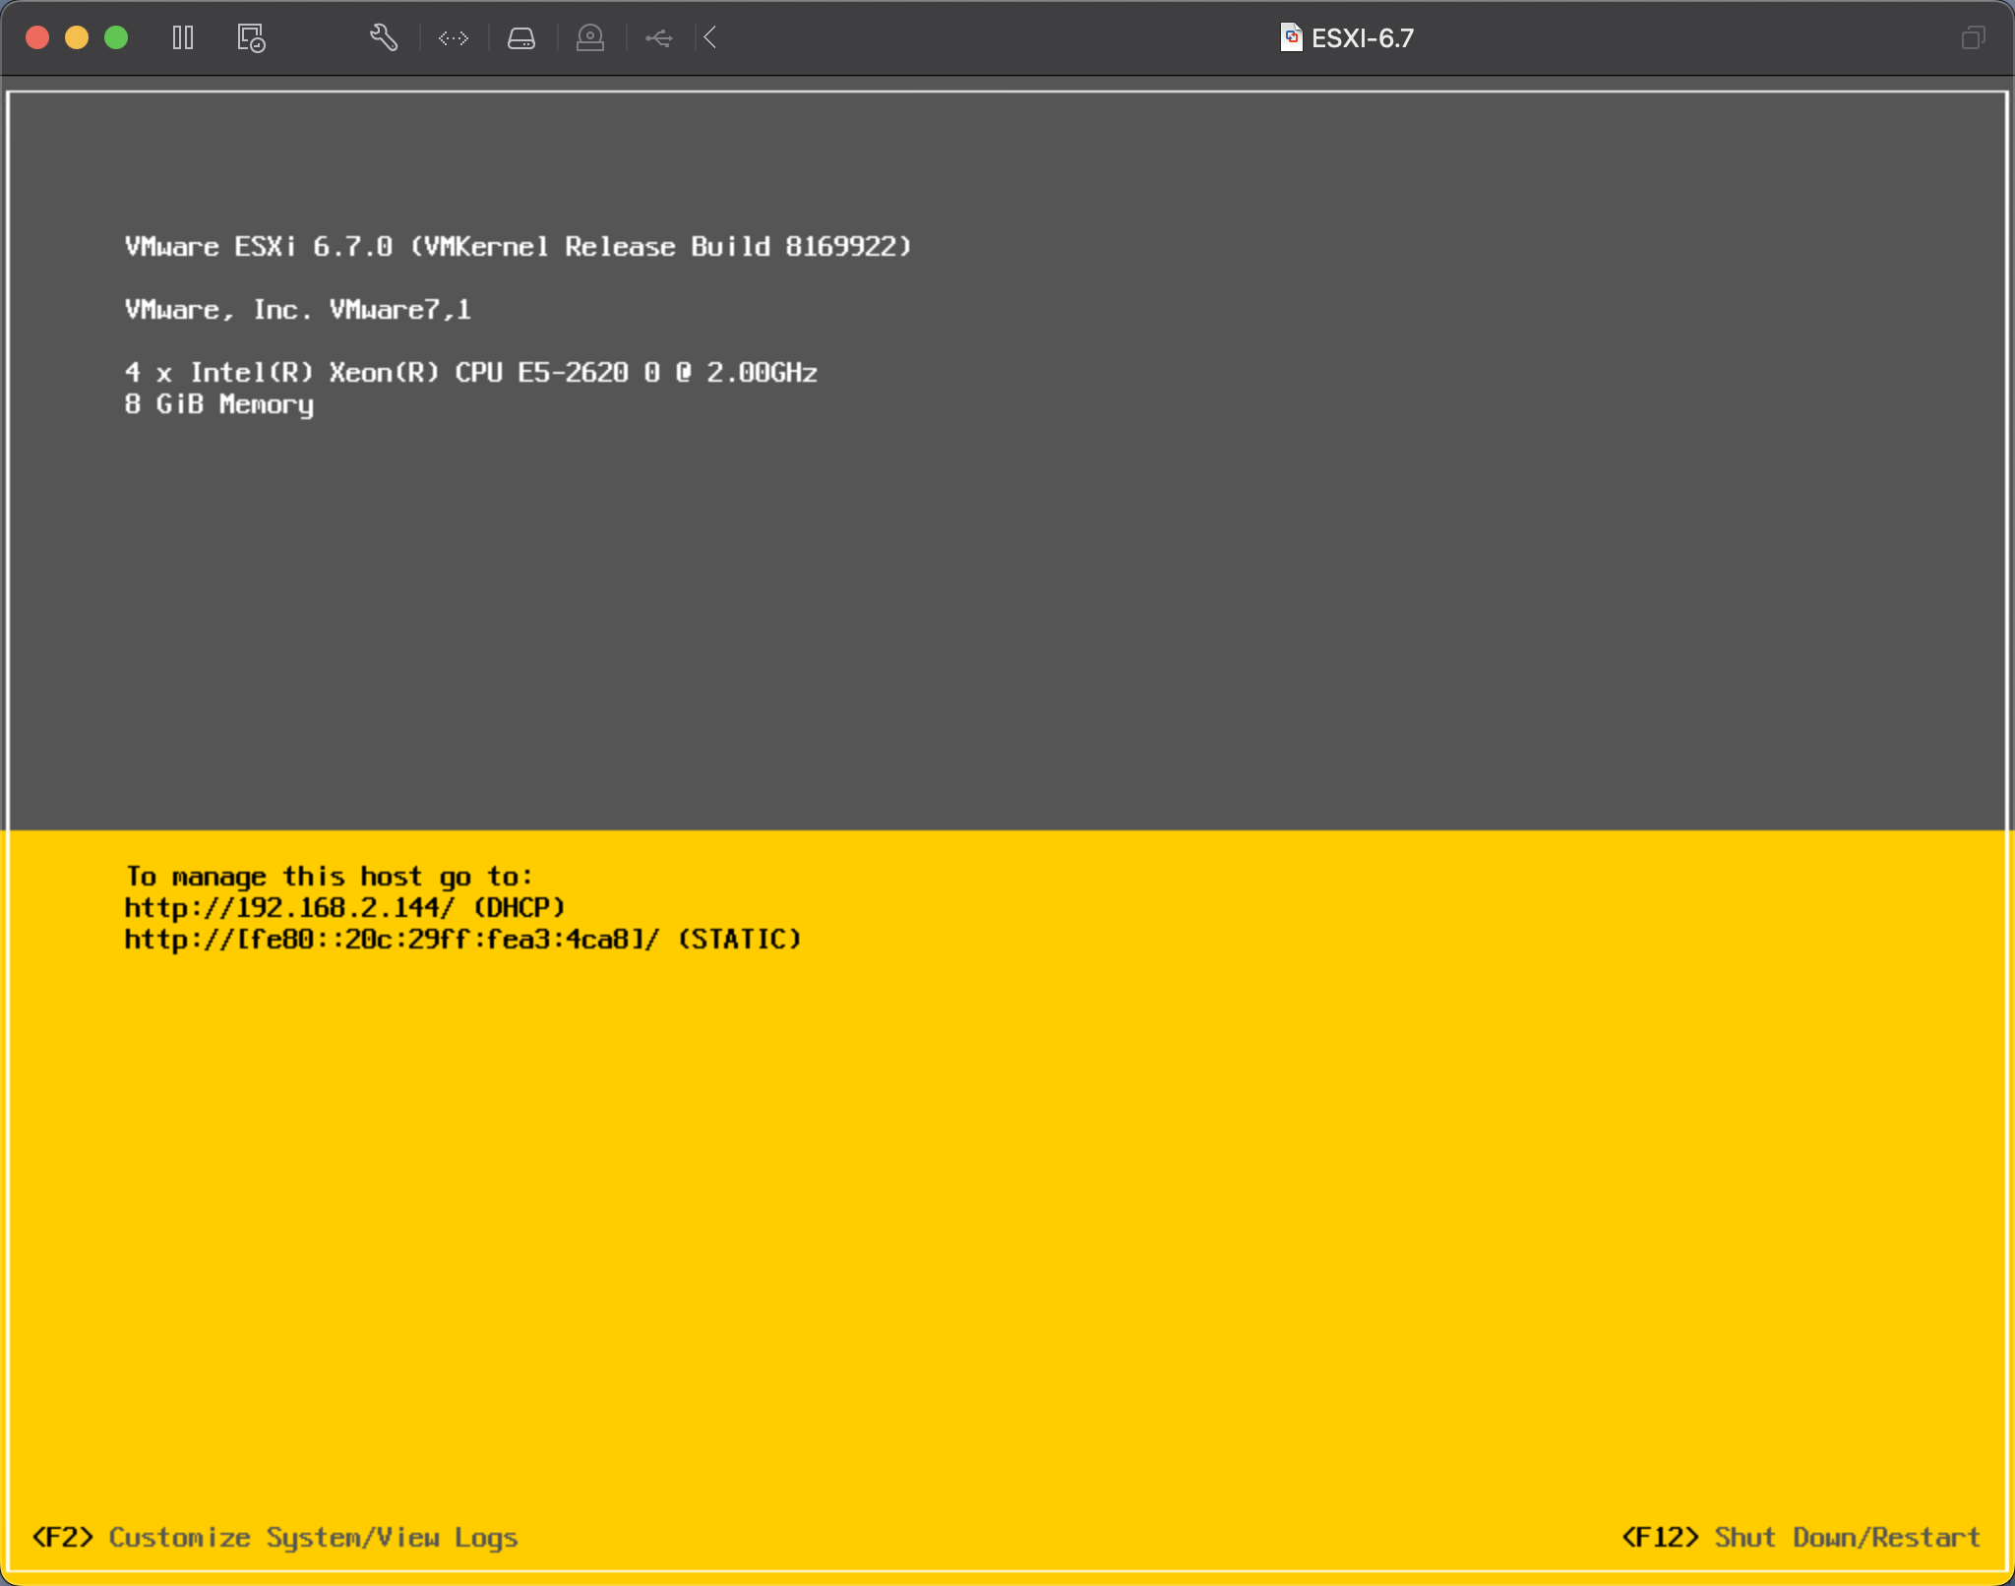This screenshot has height=1586, width=2015.
Task: Click F12 Shut Down/Restart
Action: point(1801,1537)
